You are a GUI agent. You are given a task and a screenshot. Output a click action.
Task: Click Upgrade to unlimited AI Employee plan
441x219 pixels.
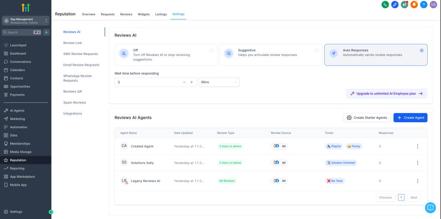coord(386,94)
